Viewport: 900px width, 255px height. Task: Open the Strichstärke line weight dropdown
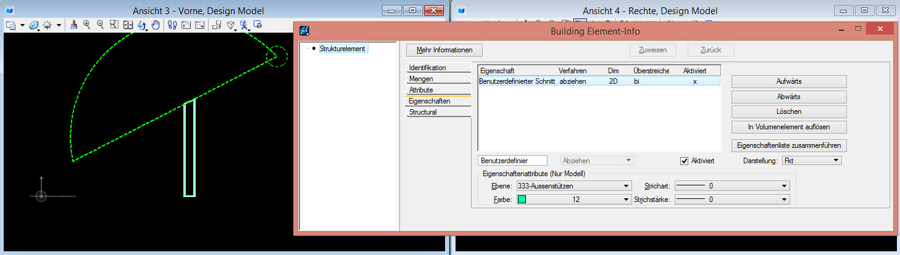(x=732, y=200)
